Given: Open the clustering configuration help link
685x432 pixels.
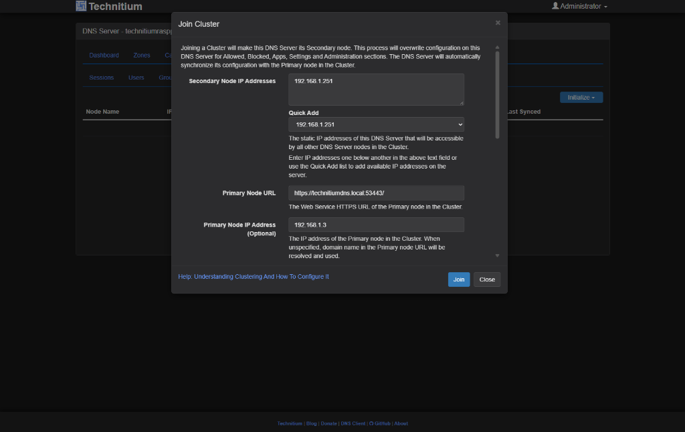Looking at the screenshot, I should [x=254, y=276].
